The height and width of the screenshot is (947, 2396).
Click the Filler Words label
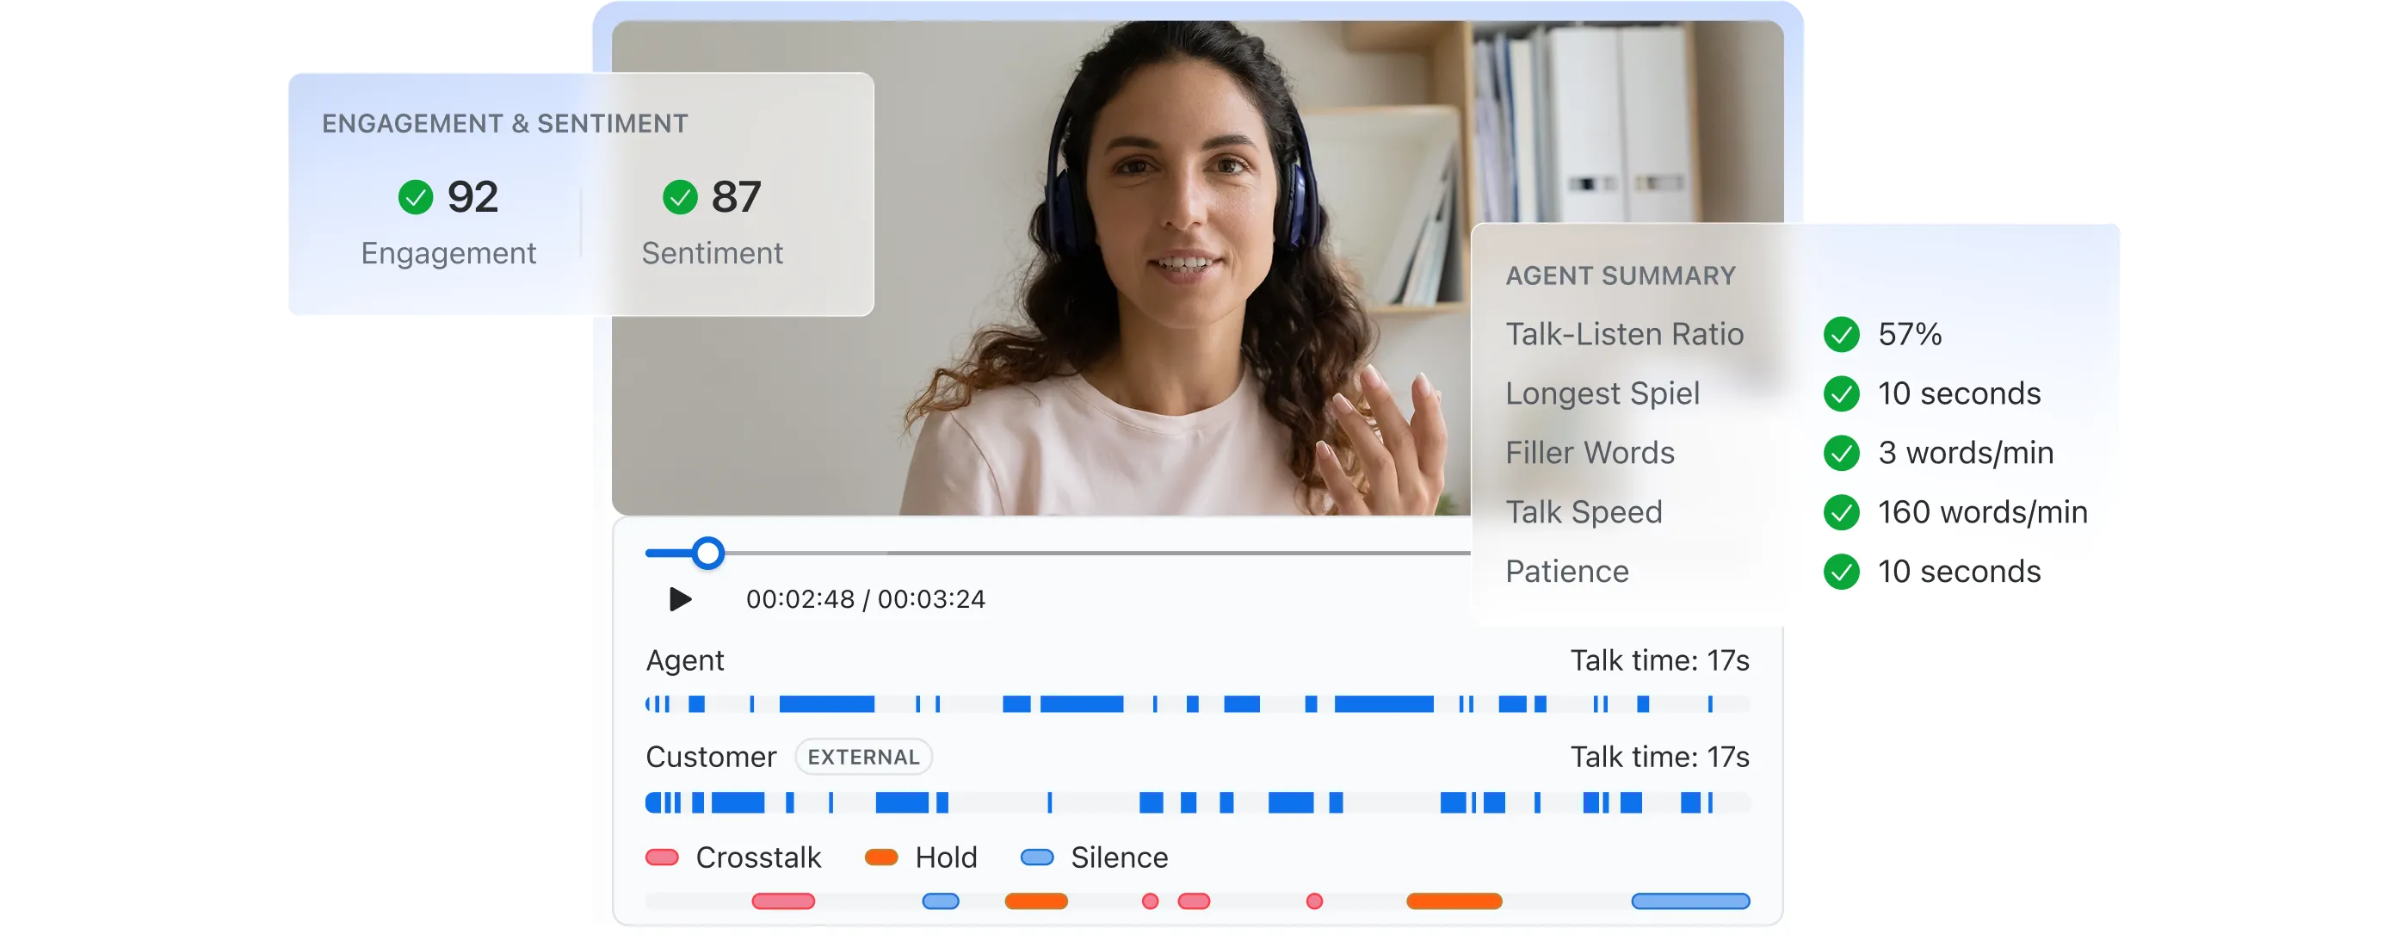[1590, 453]
